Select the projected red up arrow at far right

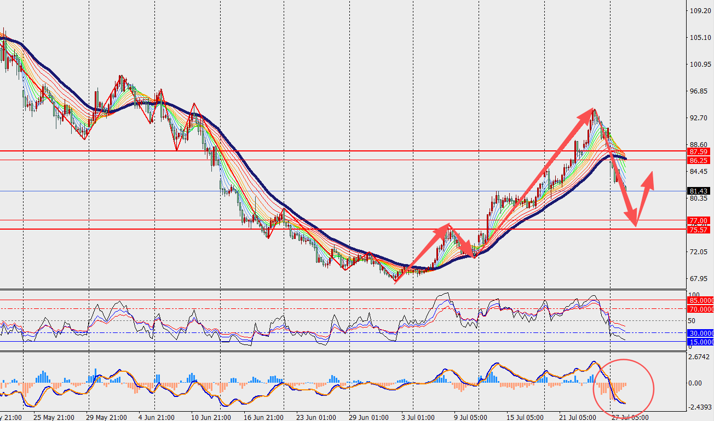point(645,198)
